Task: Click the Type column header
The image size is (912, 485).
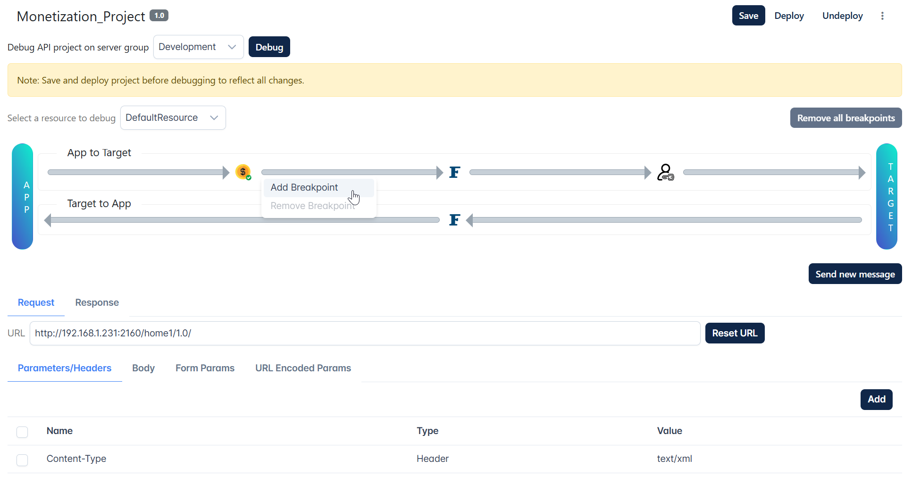Action: 427,431
